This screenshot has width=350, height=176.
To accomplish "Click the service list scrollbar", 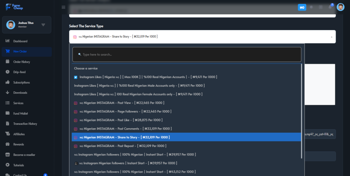I will tap(301, 112).
